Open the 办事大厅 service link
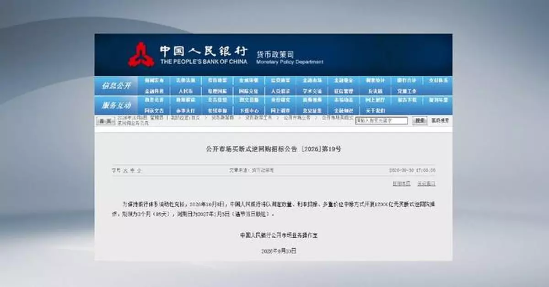 (186, 110)
